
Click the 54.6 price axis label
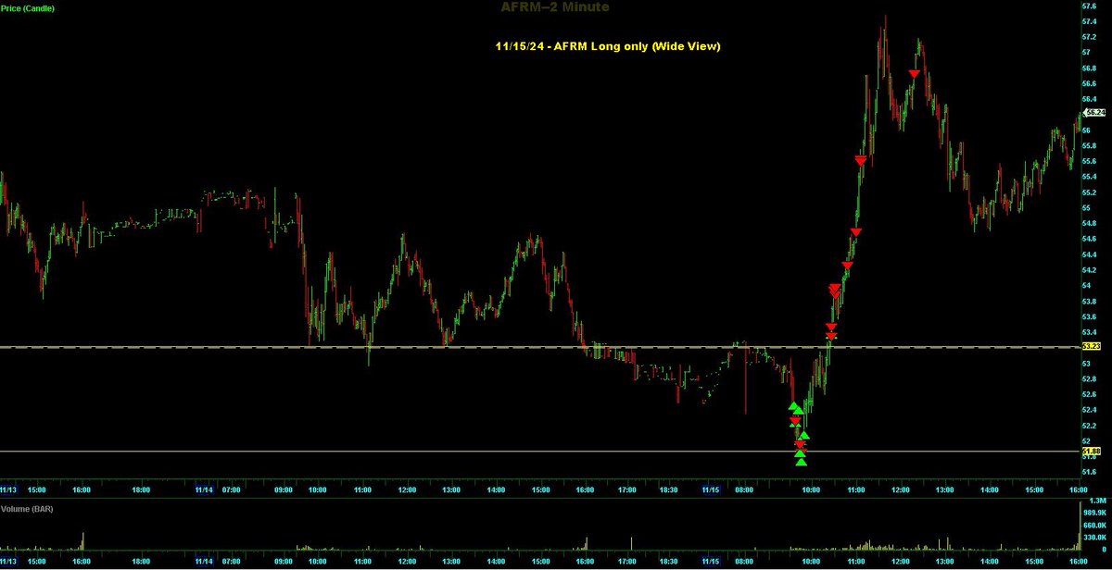(1091, 239)
